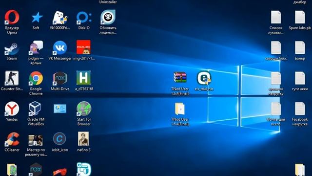Screen dimensions: 312x176
Task: Select the Facebook накрутка text file
Action: point(300,109)
